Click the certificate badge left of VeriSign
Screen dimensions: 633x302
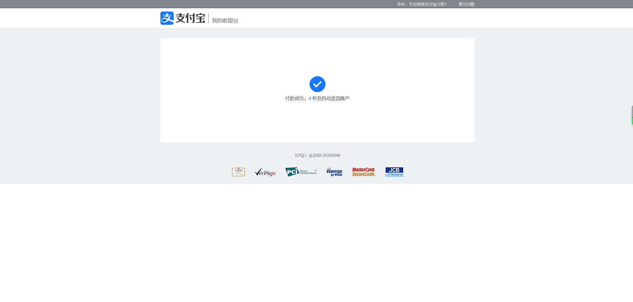pos(238,172)
